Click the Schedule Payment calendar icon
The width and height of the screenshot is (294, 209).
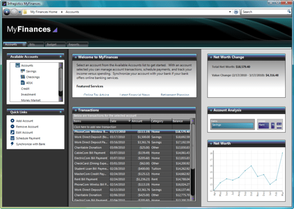(x=13, y=138)
